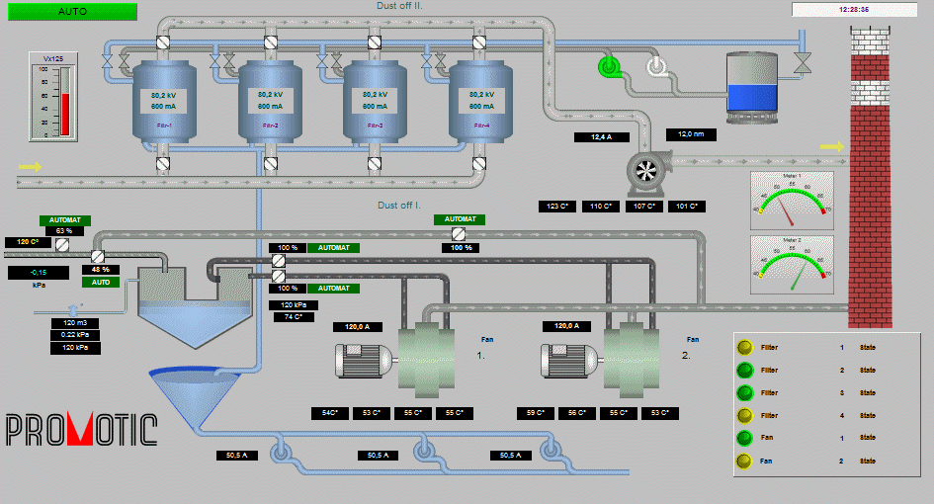Screen dimensions: 934x504
Task: Toggle the Filter 3 state indicator lamp
Action: click(x=744, y=393)
